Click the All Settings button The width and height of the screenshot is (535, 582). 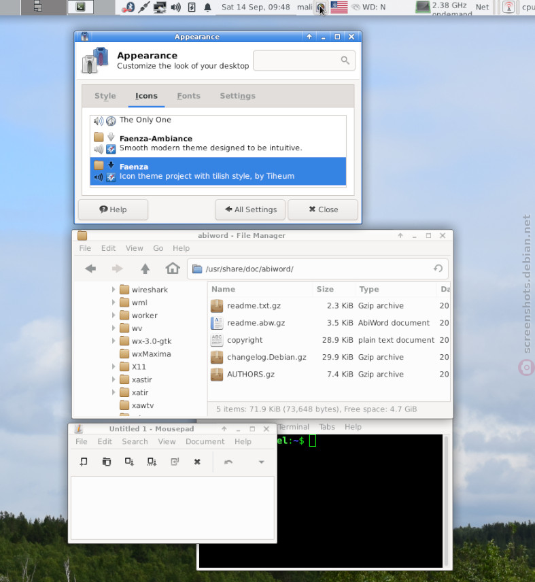point(250,209)
